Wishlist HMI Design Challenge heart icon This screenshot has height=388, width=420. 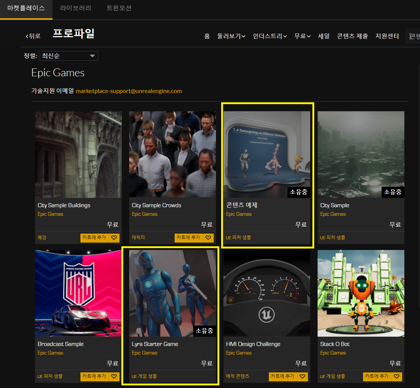(x=302, y=376)
